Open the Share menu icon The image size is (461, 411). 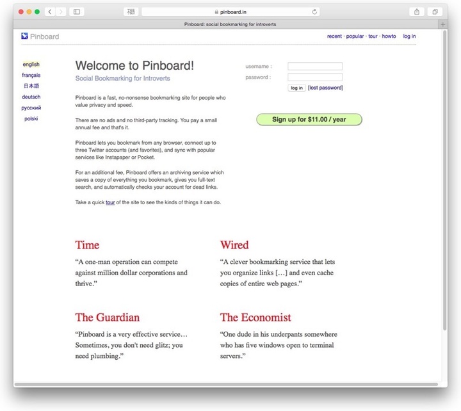(417, 12)
